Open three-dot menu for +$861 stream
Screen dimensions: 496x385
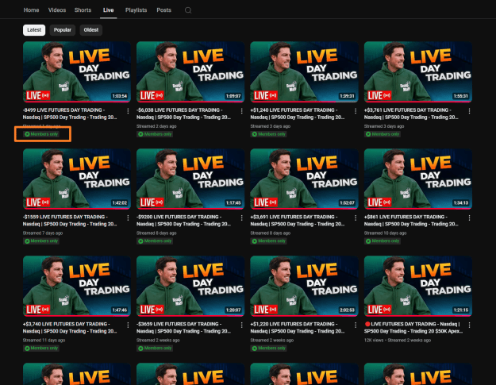(470, 218)
